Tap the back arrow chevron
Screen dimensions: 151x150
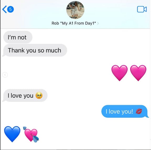coord(4,9)
